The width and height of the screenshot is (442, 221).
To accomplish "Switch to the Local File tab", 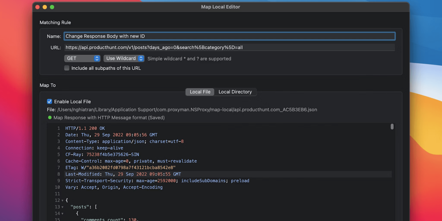I will 200,92.
